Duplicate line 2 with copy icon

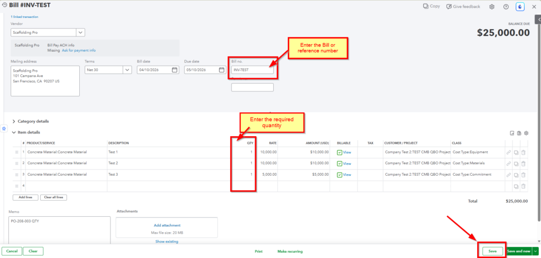tap(516, 164)
